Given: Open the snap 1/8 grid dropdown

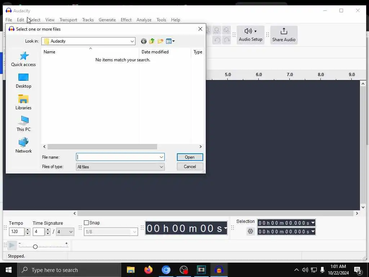Looking at the screenshot, I should coord(111,232).
